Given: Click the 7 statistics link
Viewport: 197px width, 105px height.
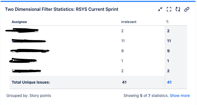Looking at the screenshot, I should click(149, 96).
